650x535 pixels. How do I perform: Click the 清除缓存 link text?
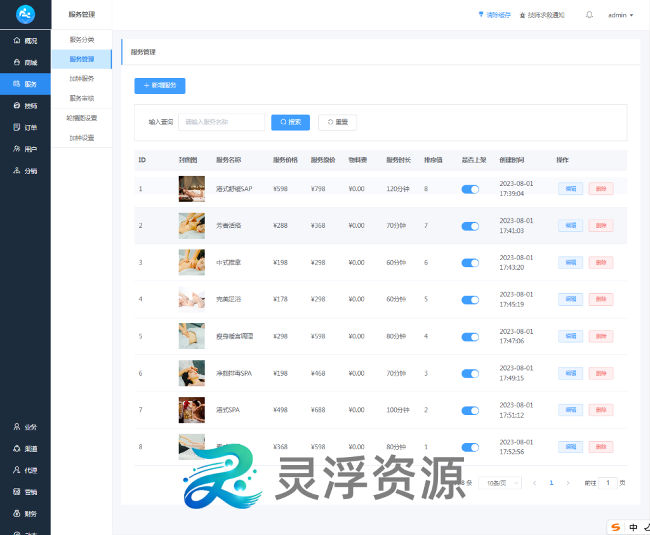[498, 15]
